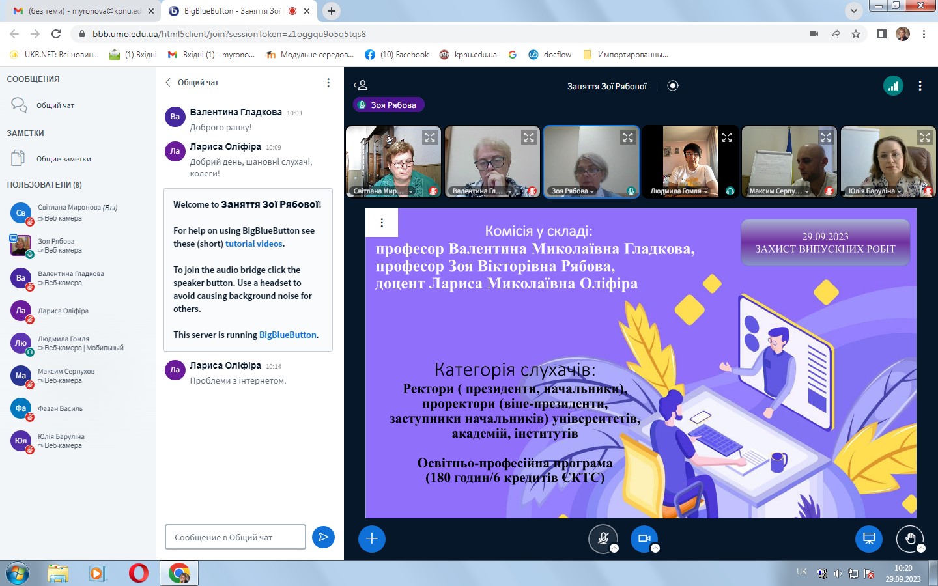Open Общие заметки shared notes
Screen dimensions: 938x586
63,159
